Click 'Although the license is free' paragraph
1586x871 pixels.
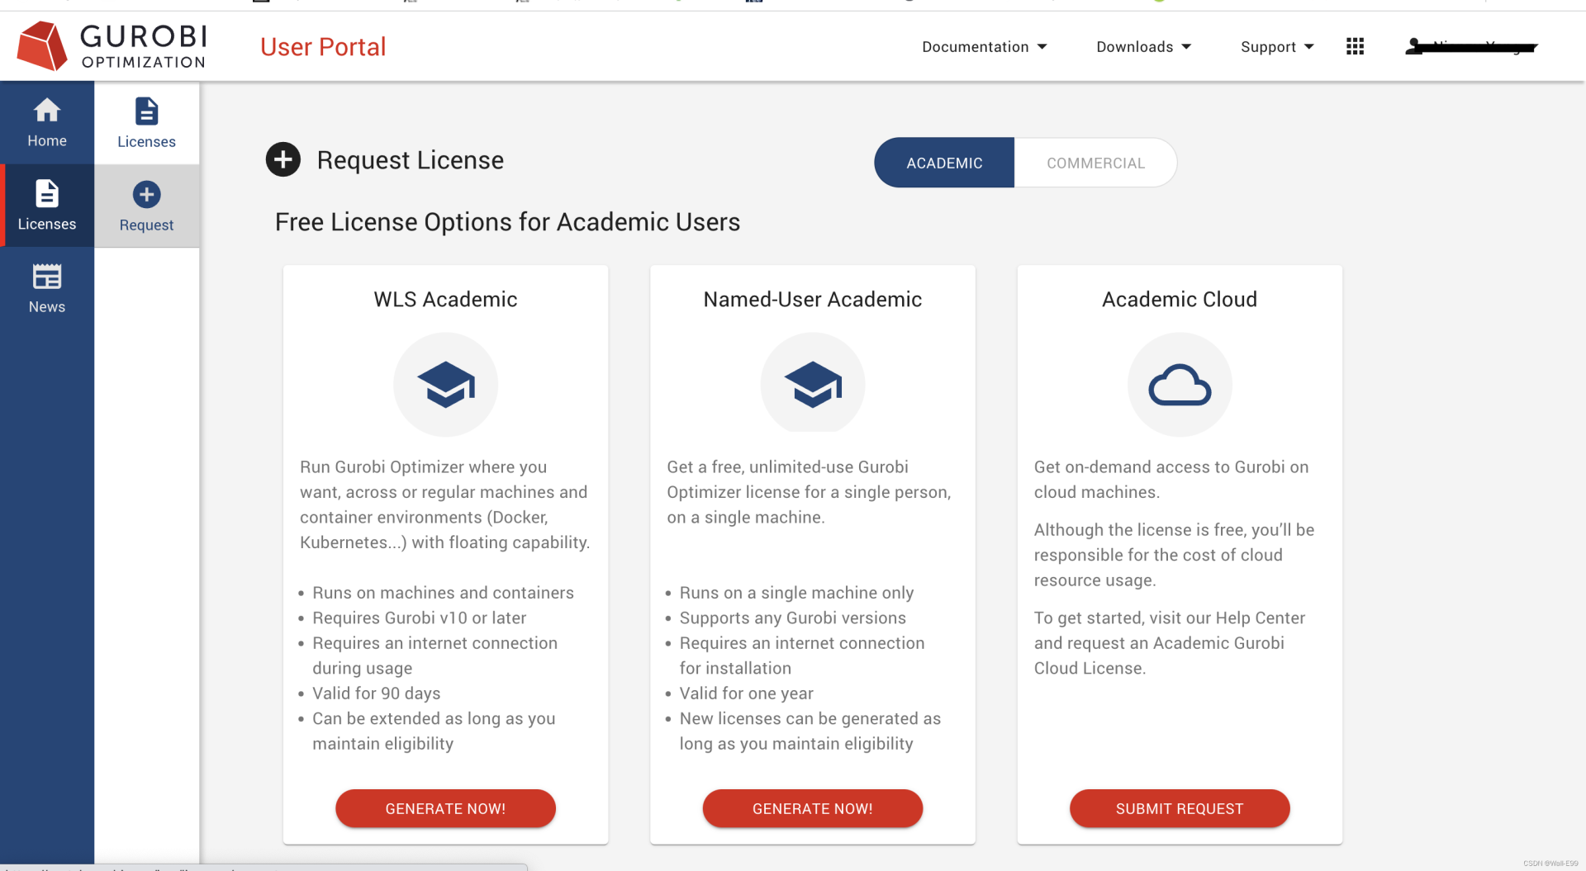[x=1174, y=555]
